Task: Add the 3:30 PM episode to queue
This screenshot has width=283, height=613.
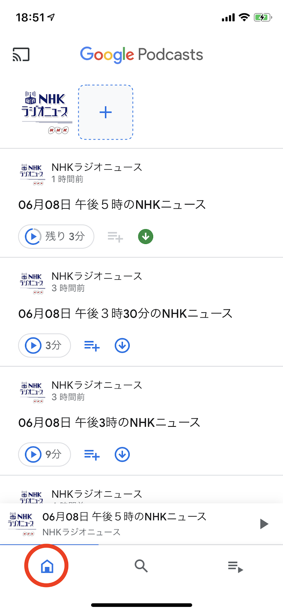Action: point(92,346)
